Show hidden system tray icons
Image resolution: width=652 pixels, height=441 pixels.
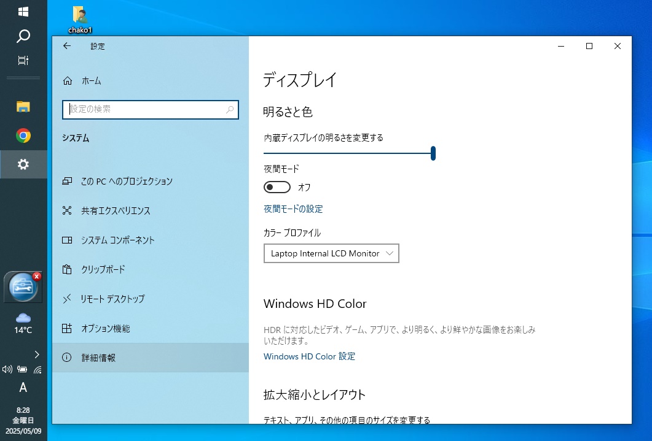pos(37,355)
